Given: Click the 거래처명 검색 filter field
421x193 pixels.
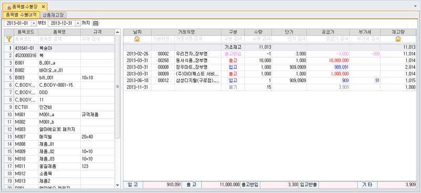Looking at the screenshot, I should 197,39.
